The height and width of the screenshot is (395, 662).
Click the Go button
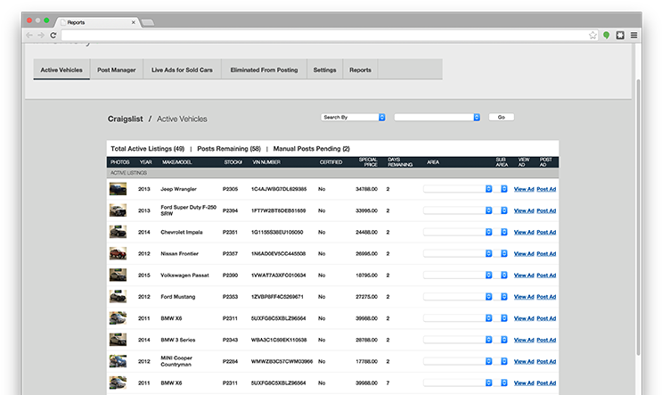pos(501,117)
